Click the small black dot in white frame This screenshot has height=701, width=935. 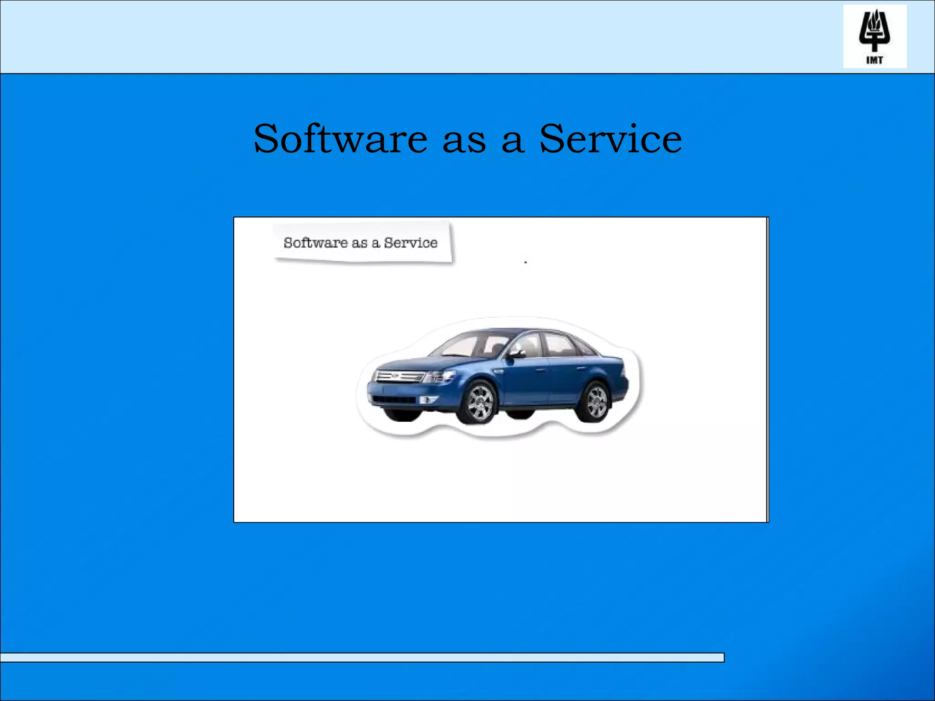pos(525,262)
